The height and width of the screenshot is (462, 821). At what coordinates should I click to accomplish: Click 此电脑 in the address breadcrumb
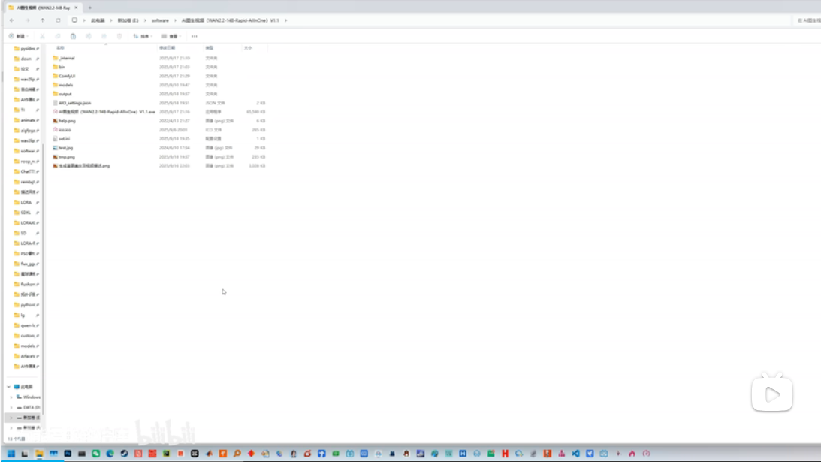click(x=98, y=20)
